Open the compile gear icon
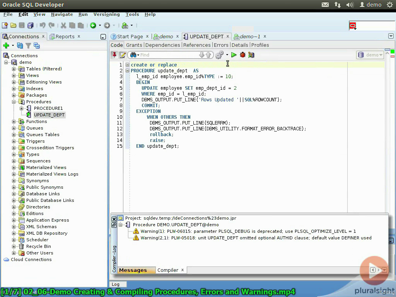Screen dimensions: 396x297 click(219, 55)
